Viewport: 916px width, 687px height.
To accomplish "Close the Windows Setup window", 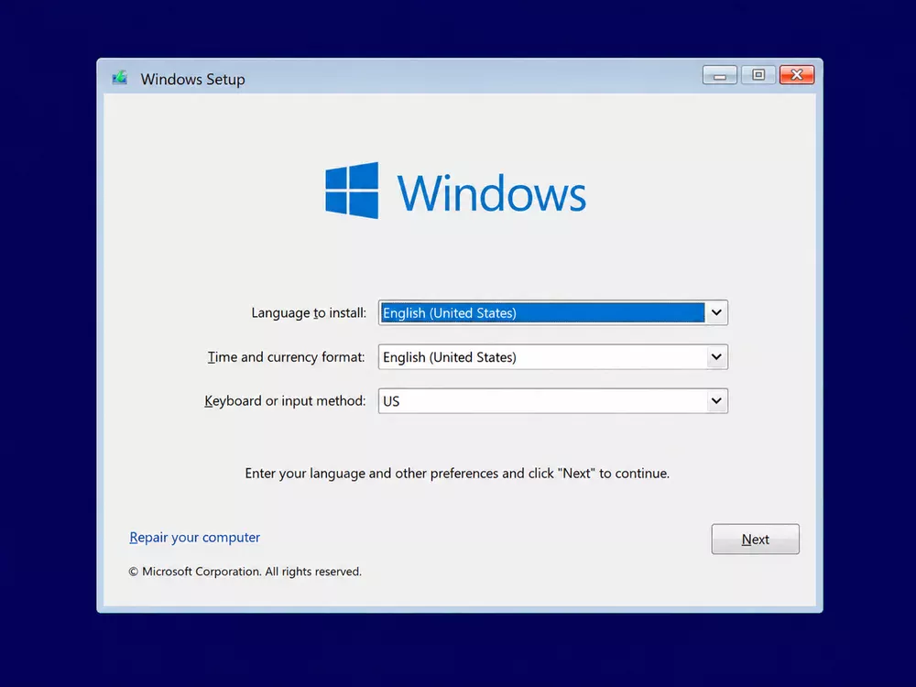I will coord(797,75).
